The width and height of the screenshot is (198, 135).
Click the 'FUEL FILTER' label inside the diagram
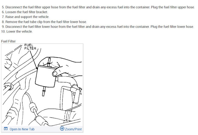coord(30,47)
